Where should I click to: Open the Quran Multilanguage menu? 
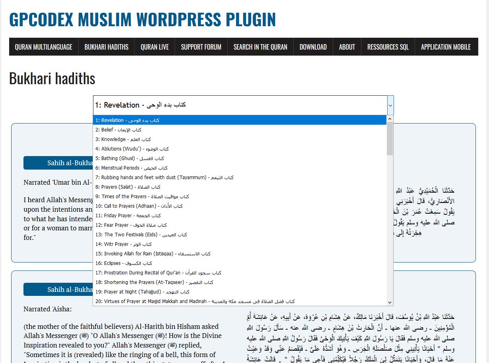(x=44, y=47)
